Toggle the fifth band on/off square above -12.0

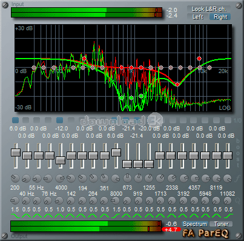tap(59, 120)
